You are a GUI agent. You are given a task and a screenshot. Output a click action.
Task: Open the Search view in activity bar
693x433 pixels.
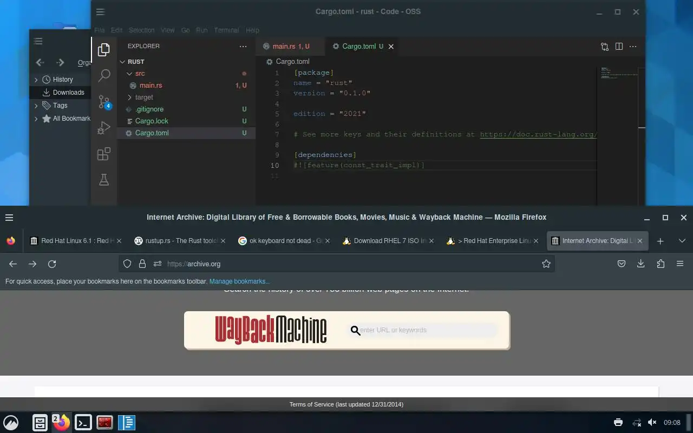104,75
